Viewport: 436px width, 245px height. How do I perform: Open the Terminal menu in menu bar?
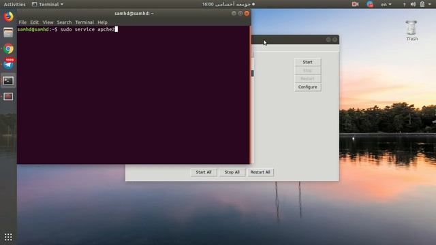click(84, 22)
